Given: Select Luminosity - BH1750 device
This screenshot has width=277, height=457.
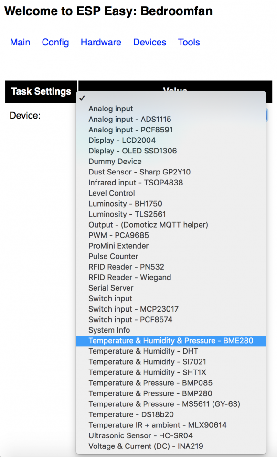Looking at the screenshot, I should pos(171,204).
